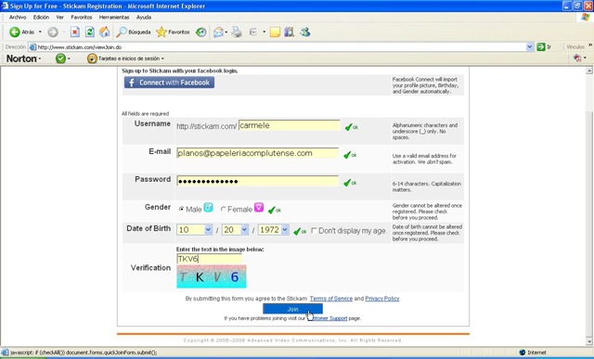The image size is (594, 359).
Task: Open the Ver menu
Action: 59,17
